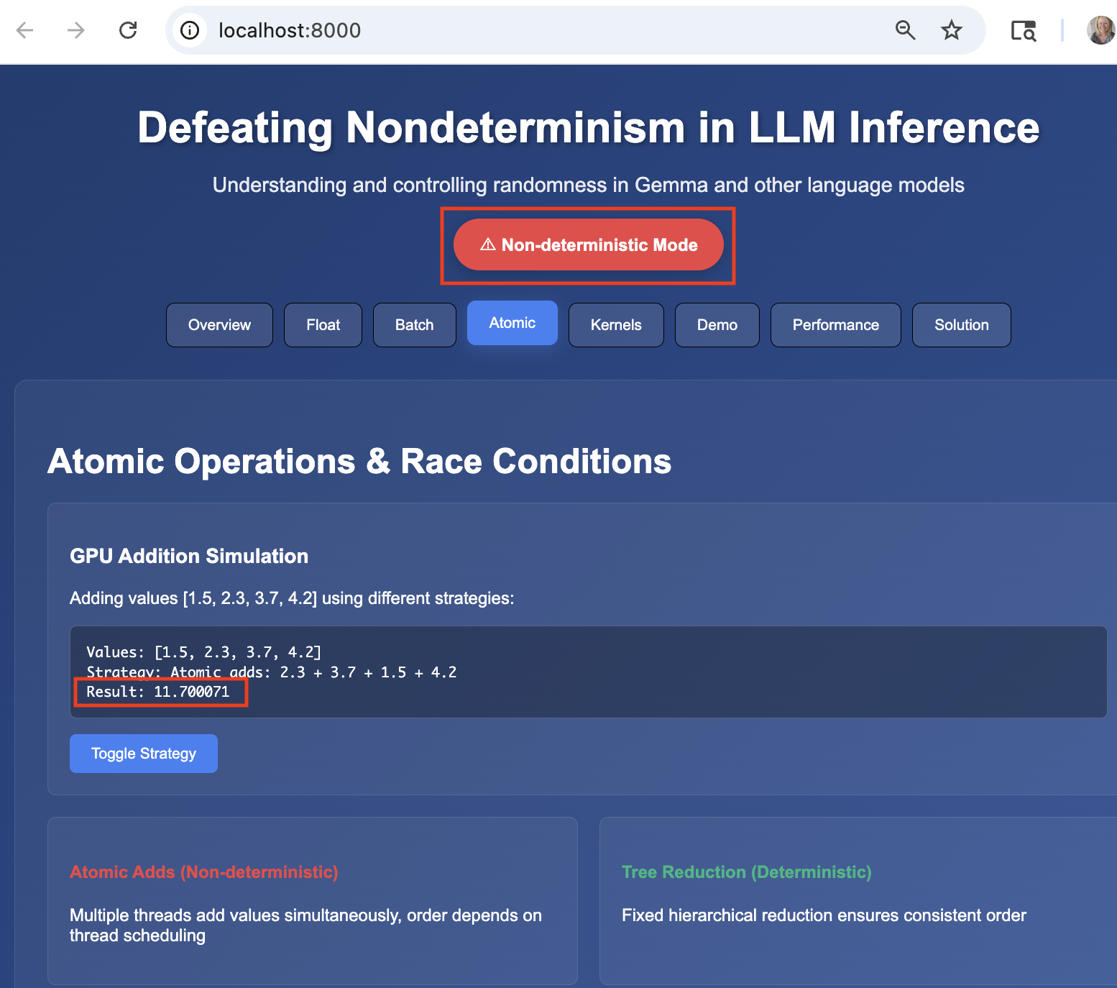The width and height of the screenshot is (1117, 988).
Task: Click the 'GPU Addition Simulation' heading
Action: click(189, 556)
